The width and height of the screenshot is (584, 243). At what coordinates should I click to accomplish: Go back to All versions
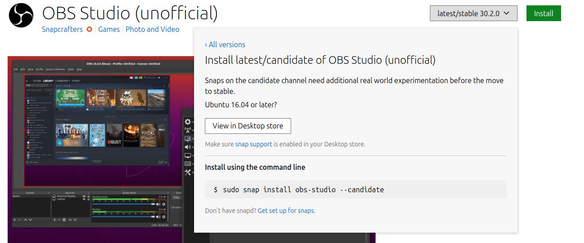(225, 44)
